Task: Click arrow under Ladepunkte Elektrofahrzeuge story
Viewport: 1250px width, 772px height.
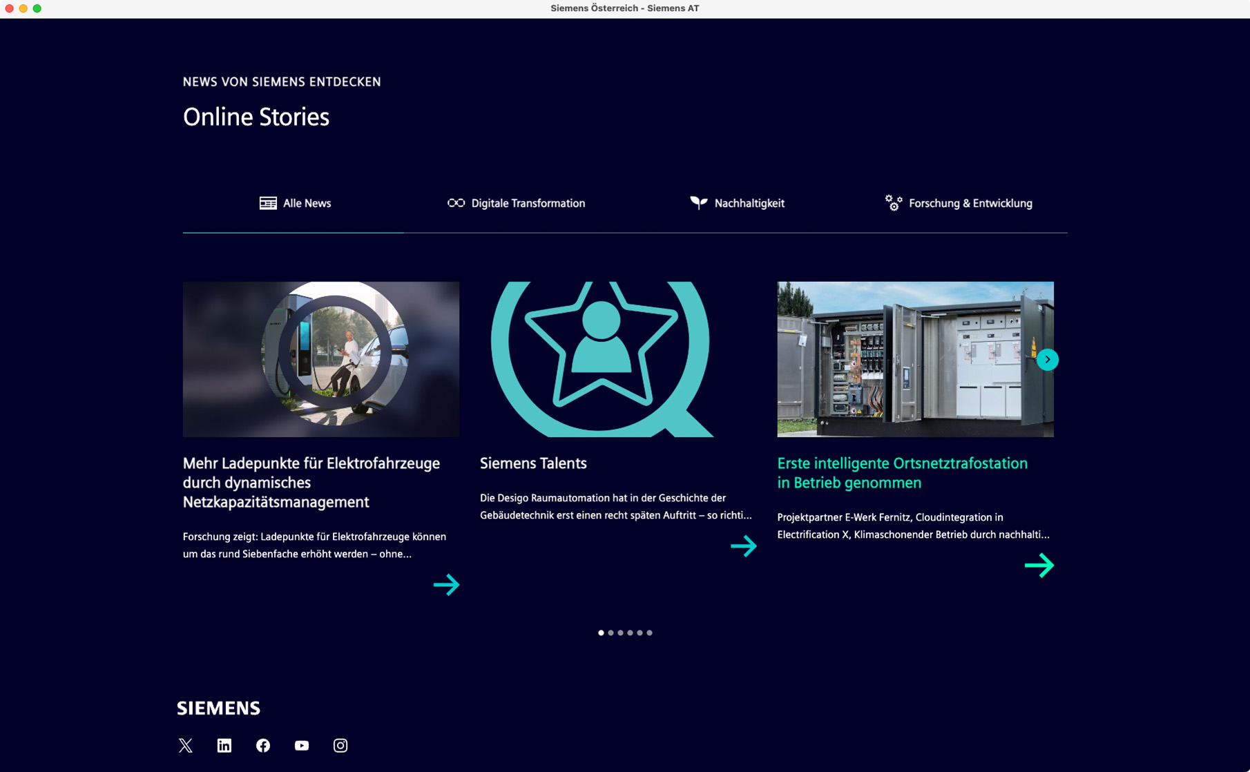Action: coord(446,585)
